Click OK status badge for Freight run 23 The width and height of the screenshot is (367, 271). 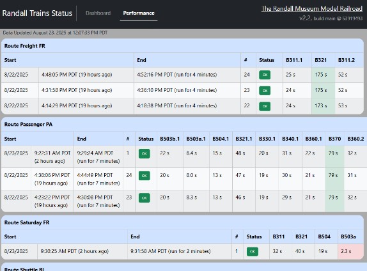[x=265, y=91]
